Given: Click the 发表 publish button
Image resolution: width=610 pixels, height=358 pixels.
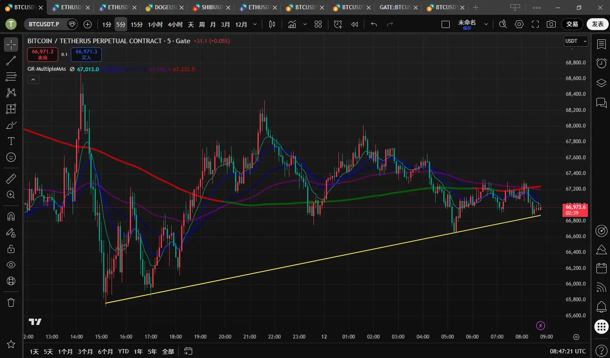Looking at the screenshot, I should pos(598,24).
